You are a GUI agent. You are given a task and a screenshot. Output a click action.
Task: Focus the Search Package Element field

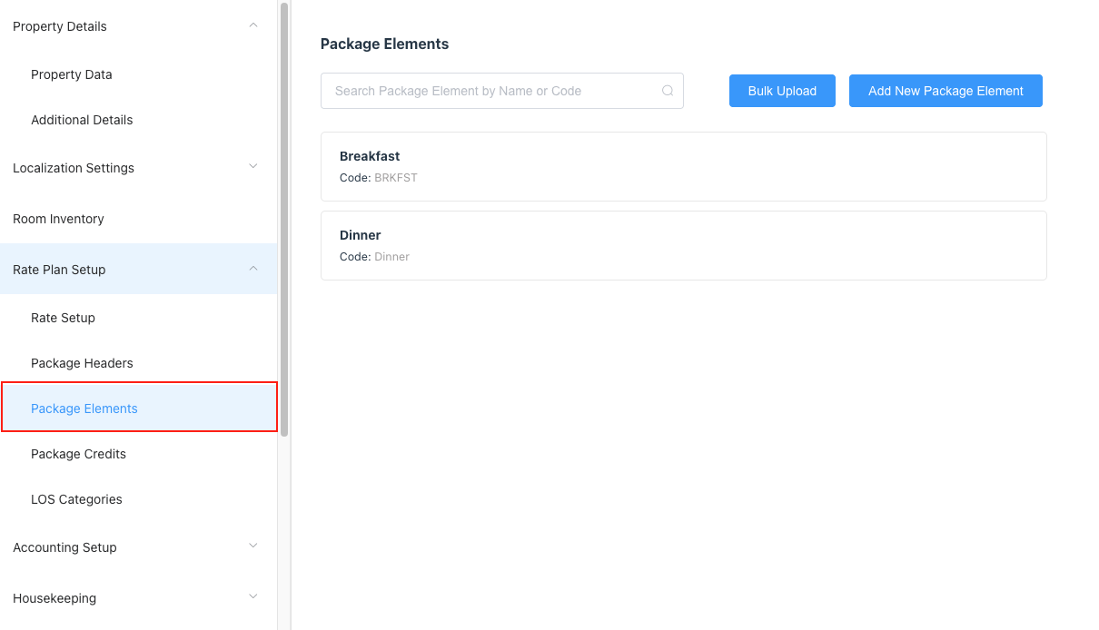coord(490,91)
